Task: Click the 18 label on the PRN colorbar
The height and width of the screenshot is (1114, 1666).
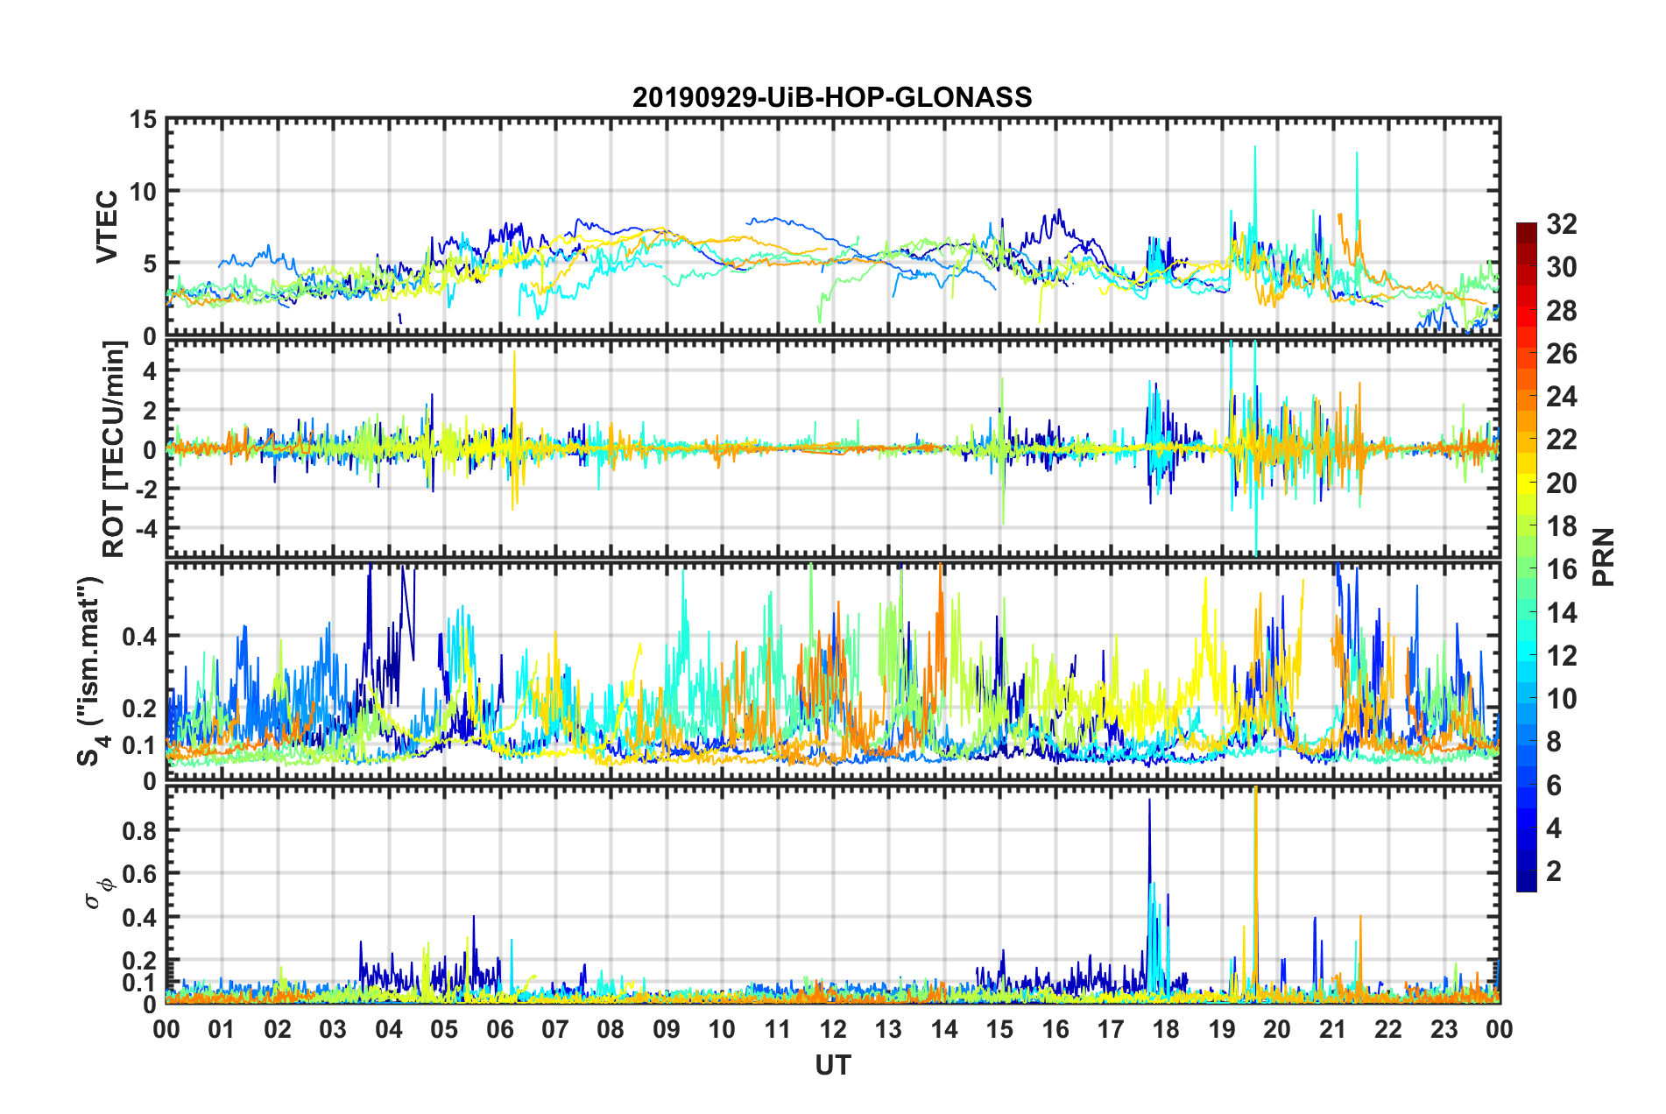Action: click(x=1562, y=526)
